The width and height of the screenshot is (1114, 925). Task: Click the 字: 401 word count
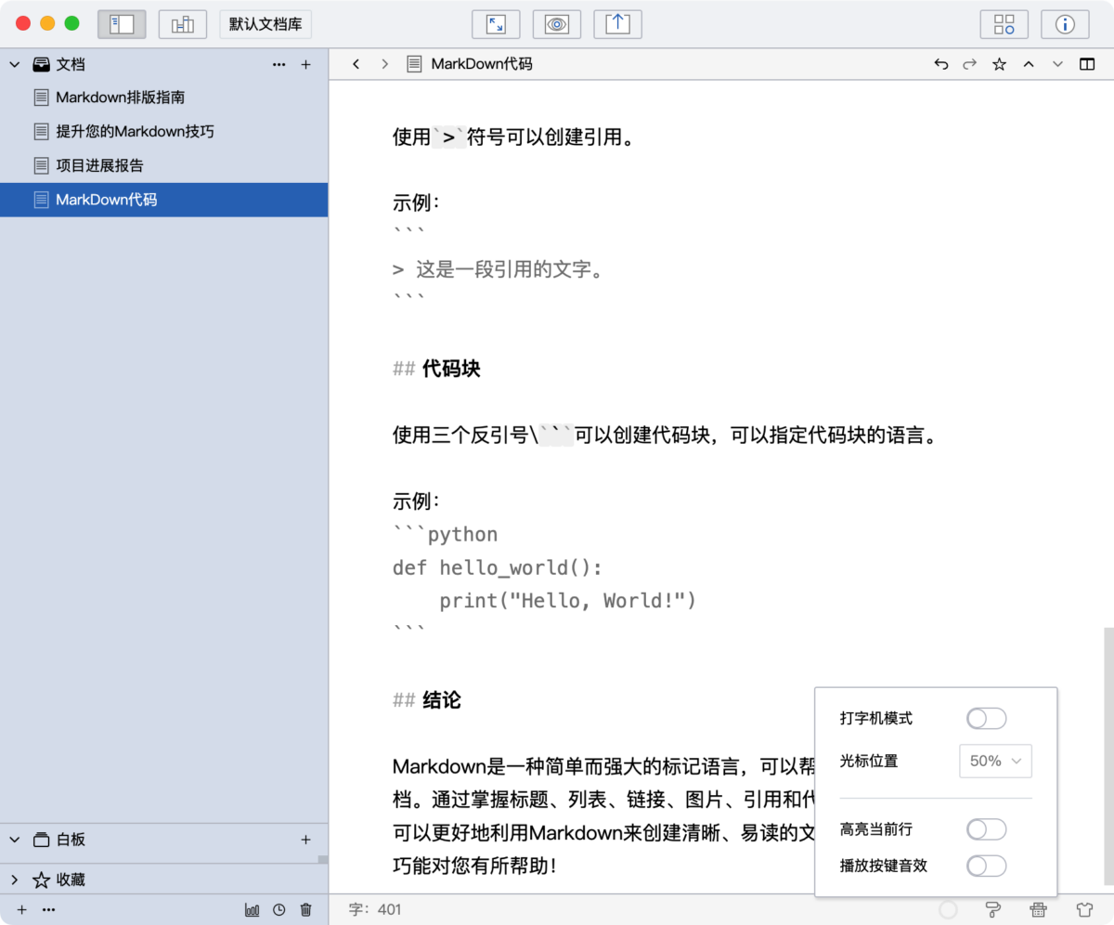(x=375, y=910)
